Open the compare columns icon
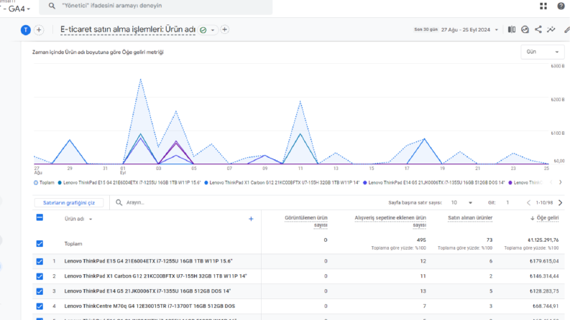Image resolution: width=570 pixels, height=320 pixels. pos(512,29)
